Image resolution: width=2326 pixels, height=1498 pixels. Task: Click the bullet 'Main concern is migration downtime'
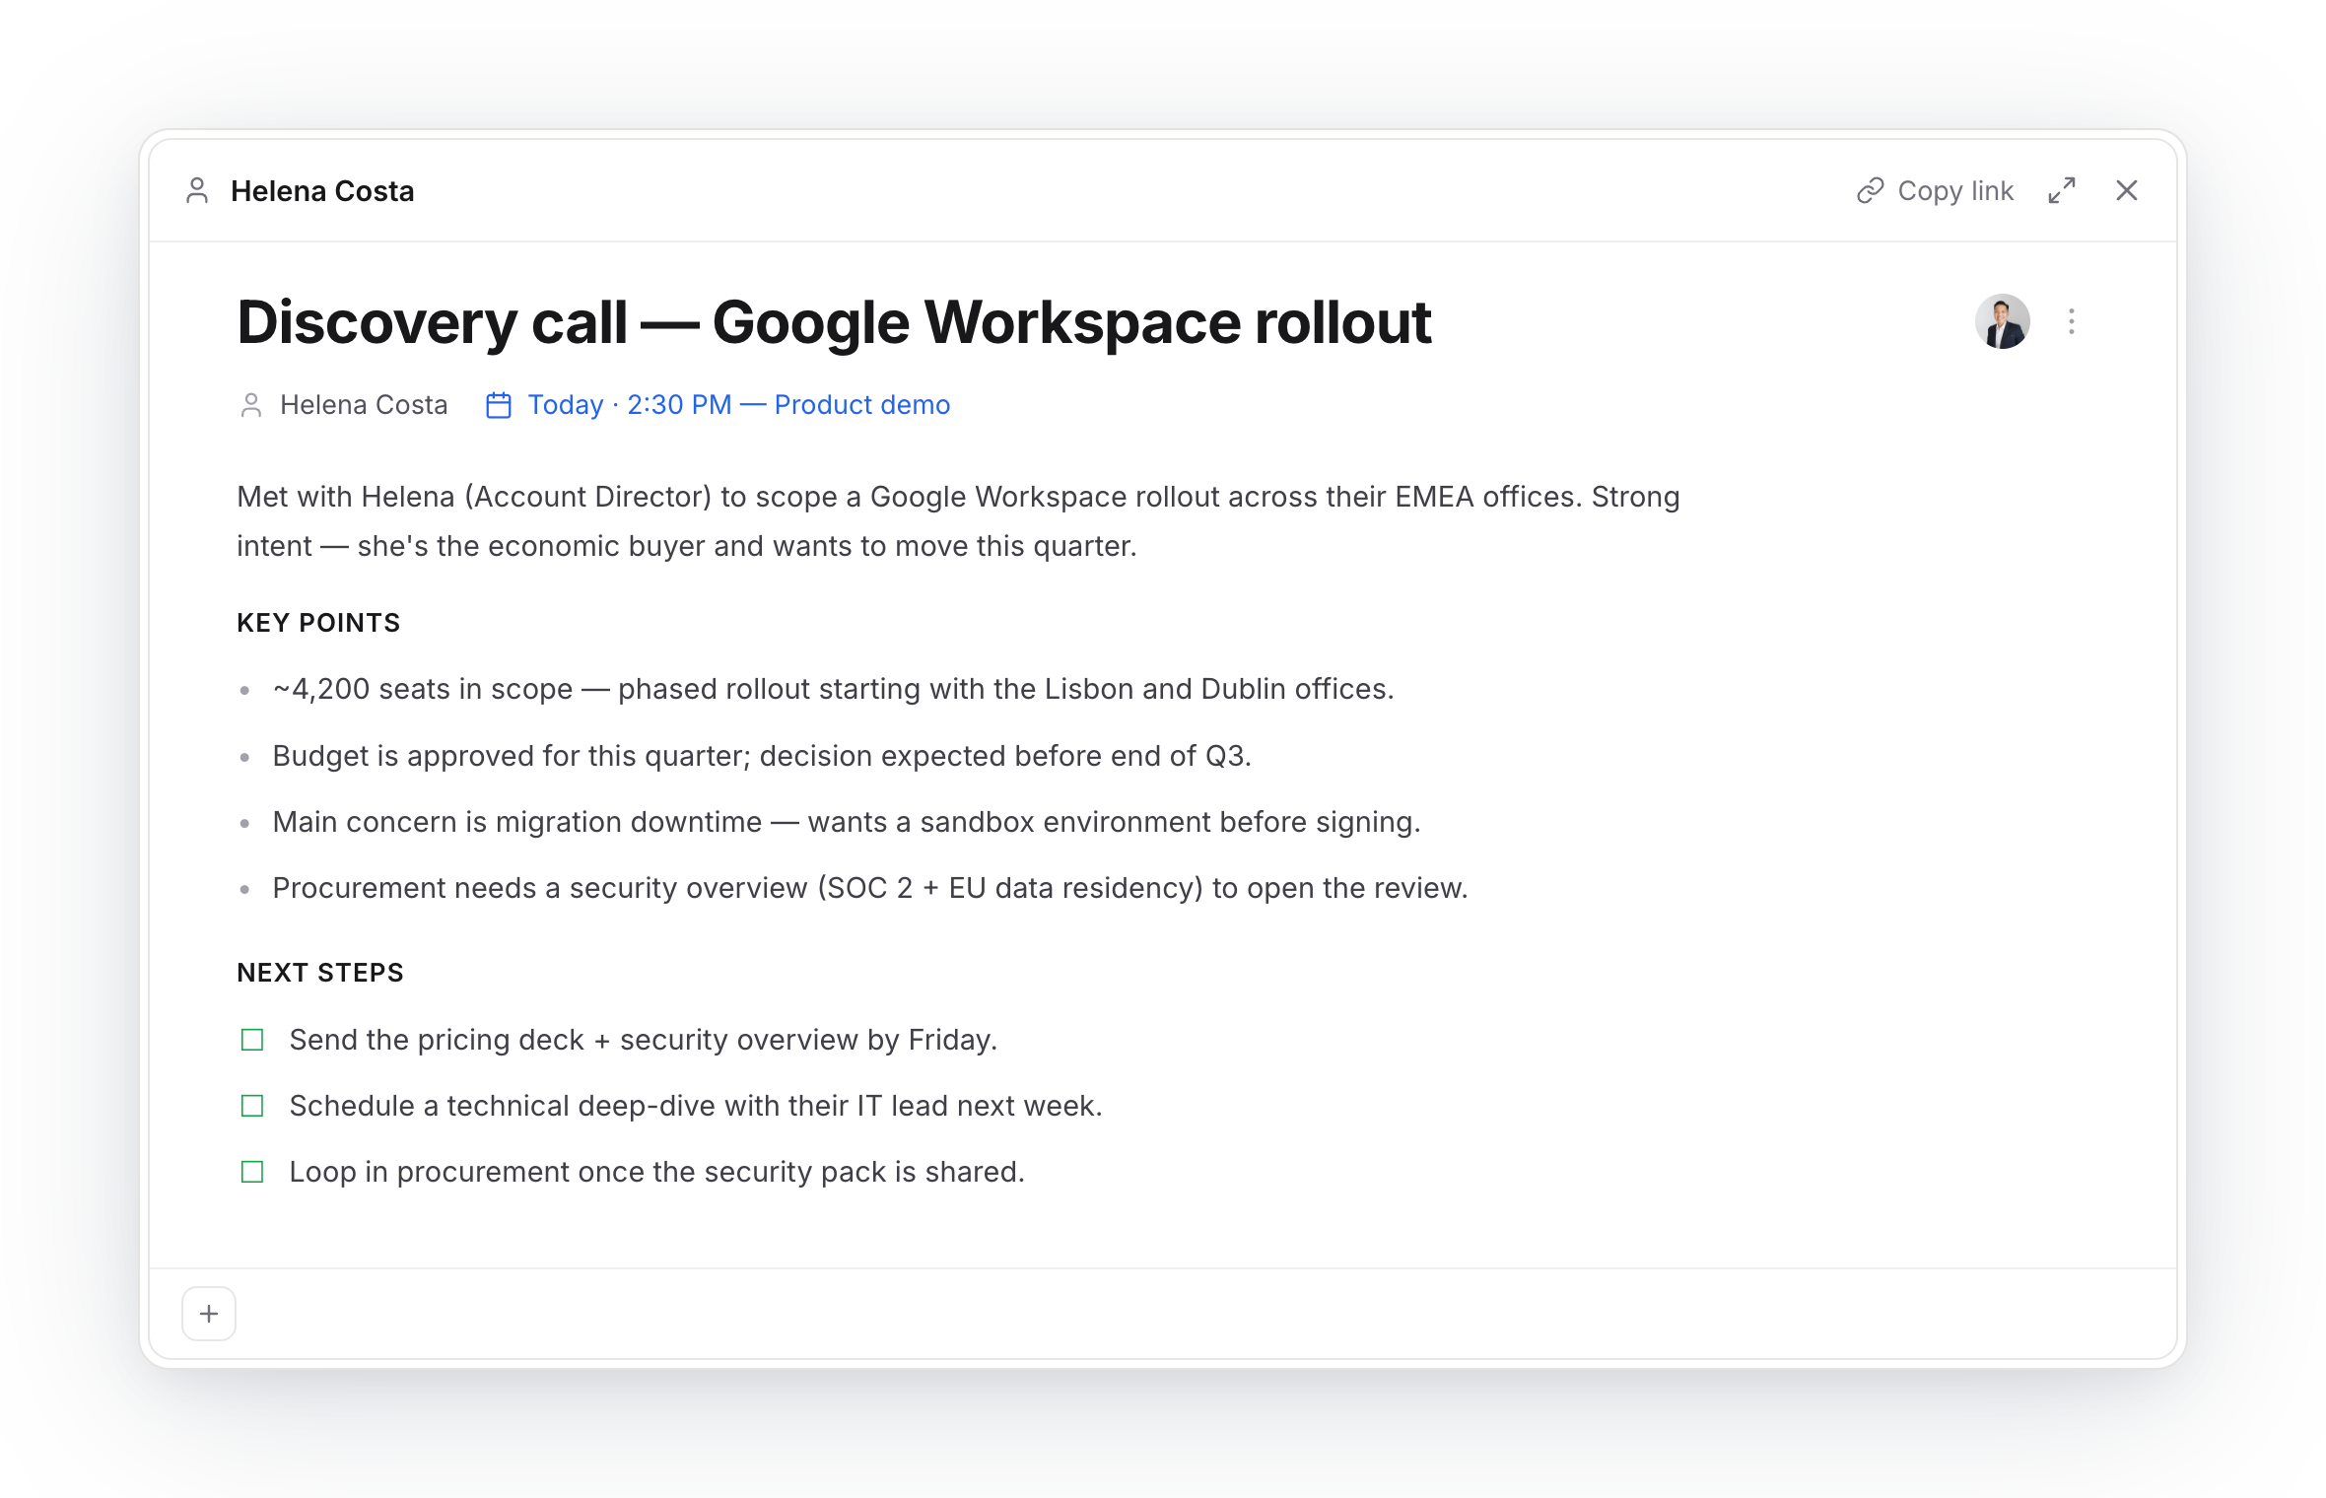[x=847, y=822]
